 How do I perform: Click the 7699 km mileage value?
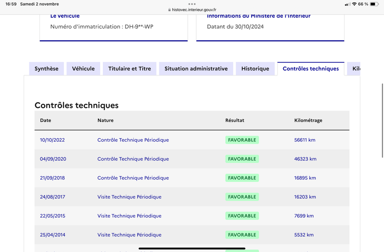click(304, 216)
